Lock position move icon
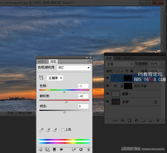The width and height of the screenshot is (167, 153). coord(127,71)
